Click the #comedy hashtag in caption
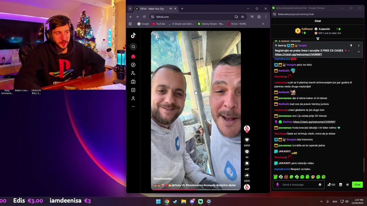367x206 pixels. point(210,185)
